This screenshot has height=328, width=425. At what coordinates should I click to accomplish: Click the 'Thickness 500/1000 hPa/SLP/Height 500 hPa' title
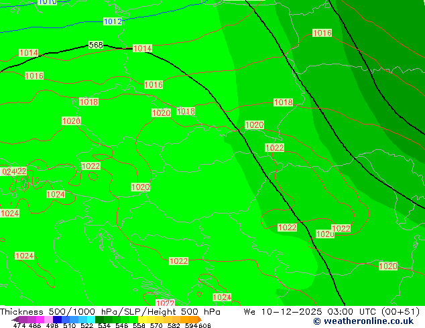coord(110,312)
